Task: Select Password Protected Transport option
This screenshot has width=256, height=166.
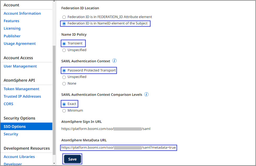Action: 64,71
